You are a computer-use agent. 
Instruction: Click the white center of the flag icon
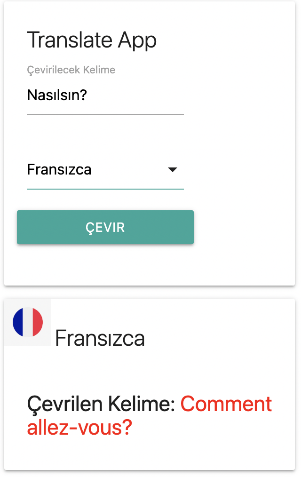coord(27,322)
